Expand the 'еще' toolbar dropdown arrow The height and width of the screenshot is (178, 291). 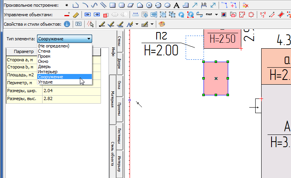click(x=216, y=15)
